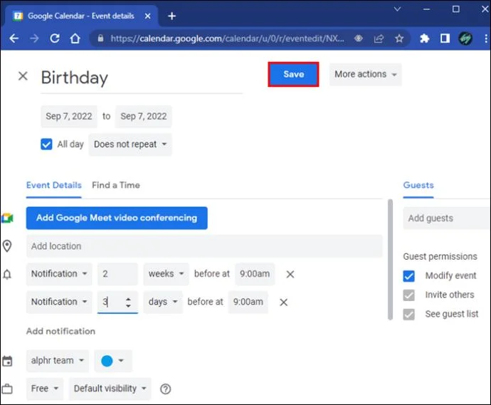The height and width of the screenshot is (405, 491).
Task: Click the tab search chevron in title bar
Action: (x=397, y=9)
